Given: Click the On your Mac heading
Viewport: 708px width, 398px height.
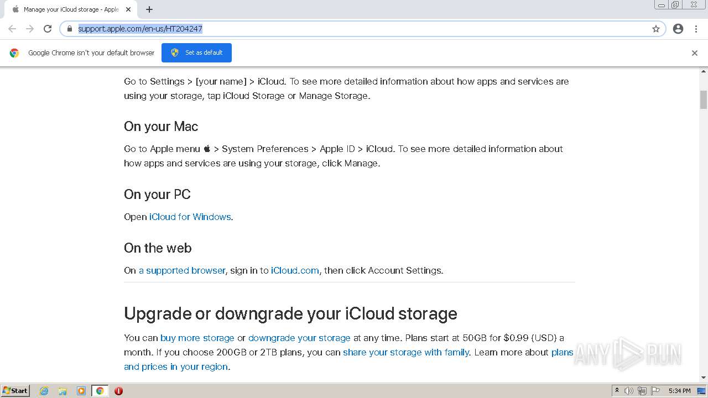Looking at the screenshot, I should click(x=161, y=127).
